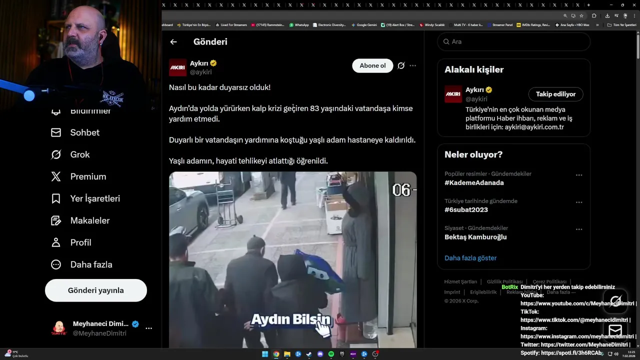Open Tüm Yer İşaretleri bookmarks folder

621,25
